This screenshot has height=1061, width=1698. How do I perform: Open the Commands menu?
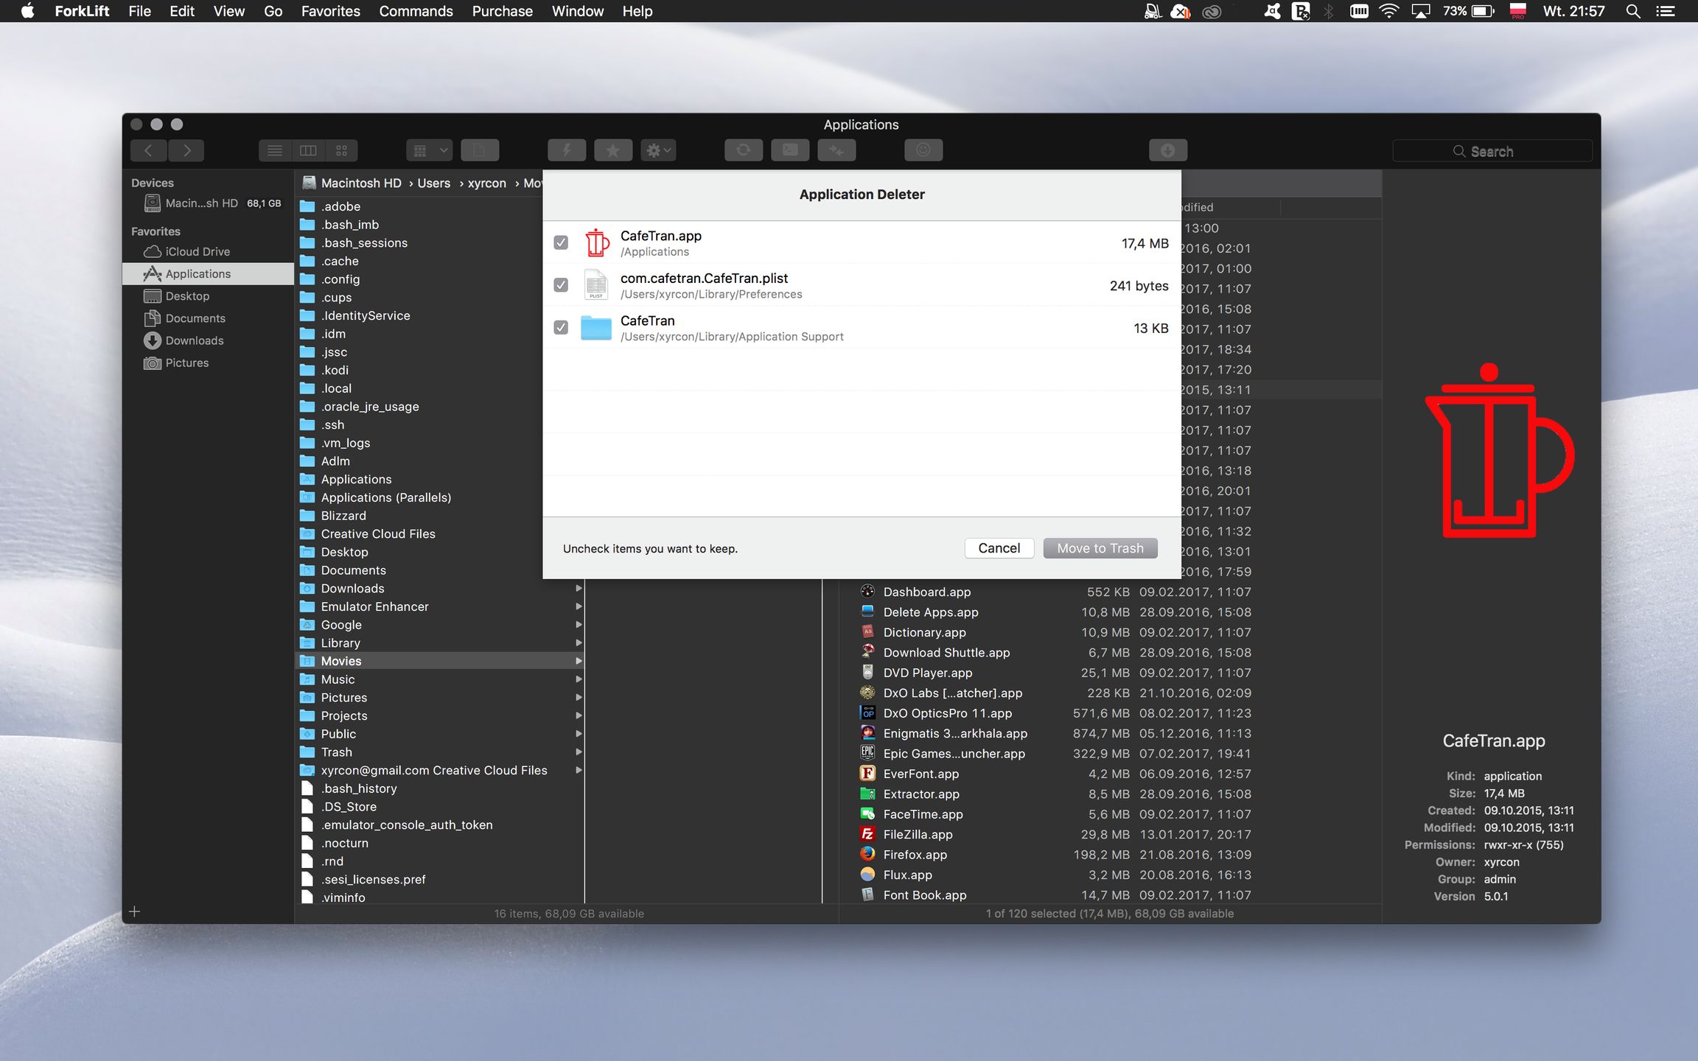pyautogui.click(x=416, y=11)
